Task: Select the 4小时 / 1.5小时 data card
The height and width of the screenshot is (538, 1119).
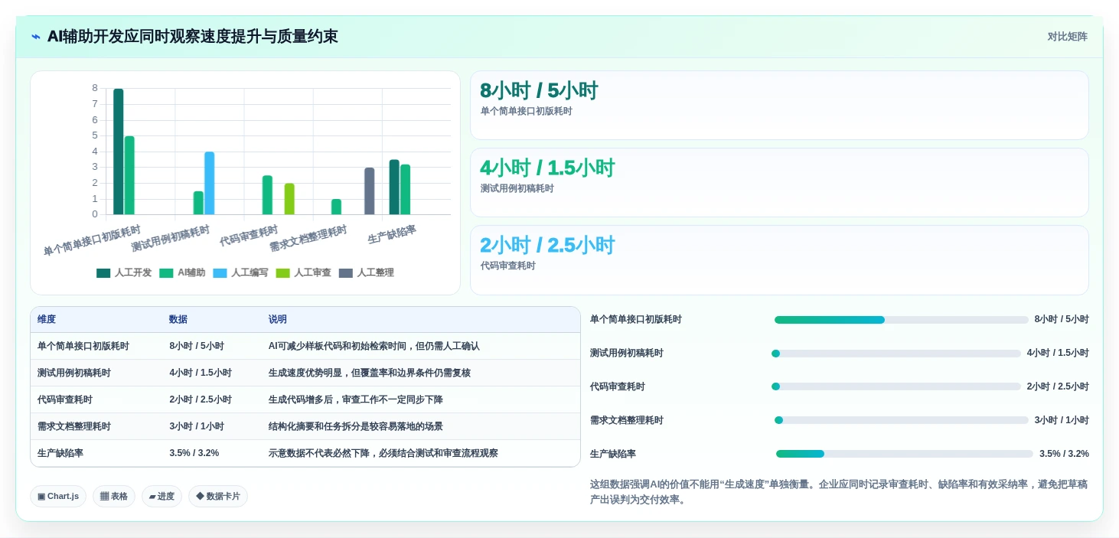Action: [779, 182]
